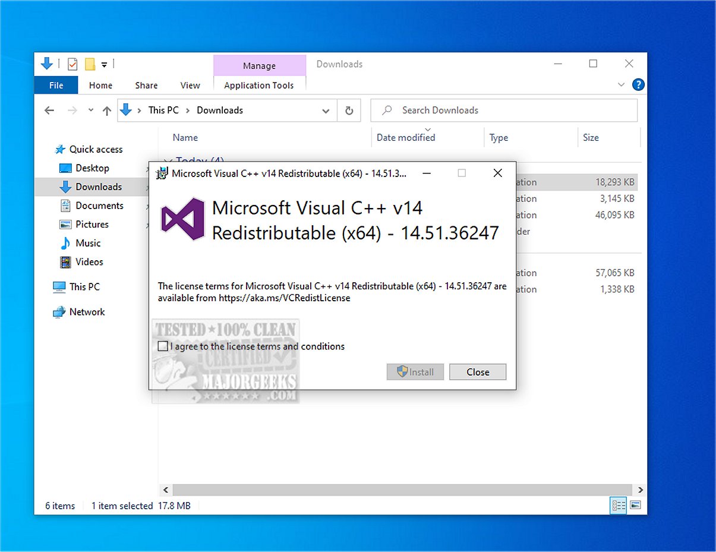Select This PC in navigation pane
The image size is (716, 552).
pos(84,286)
